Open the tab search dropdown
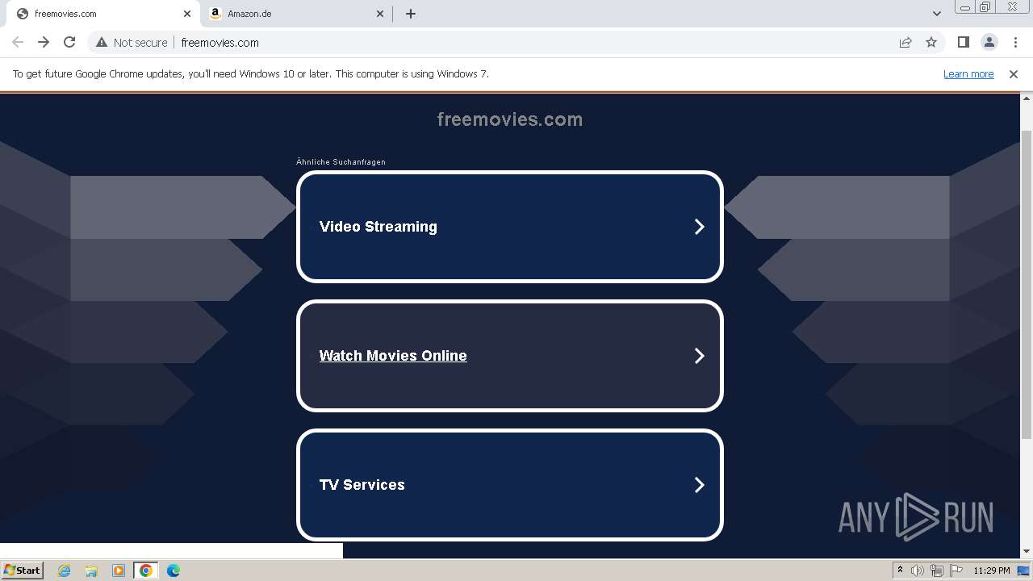The image size is (1033, 581). point(936,14)
